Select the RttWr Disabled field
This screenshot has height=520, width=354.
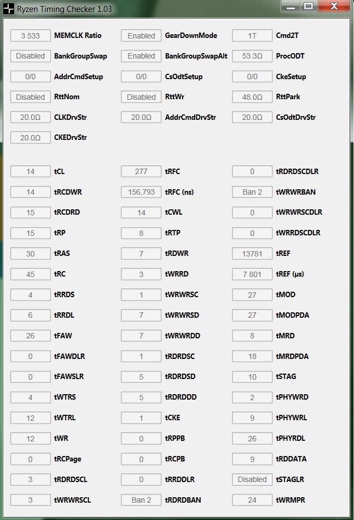click(141, 97)
